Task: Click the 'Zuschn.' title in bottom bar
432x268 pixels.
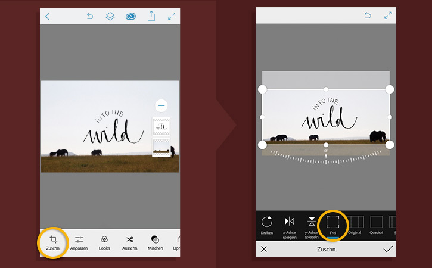Action: click(x=327, y=250)
